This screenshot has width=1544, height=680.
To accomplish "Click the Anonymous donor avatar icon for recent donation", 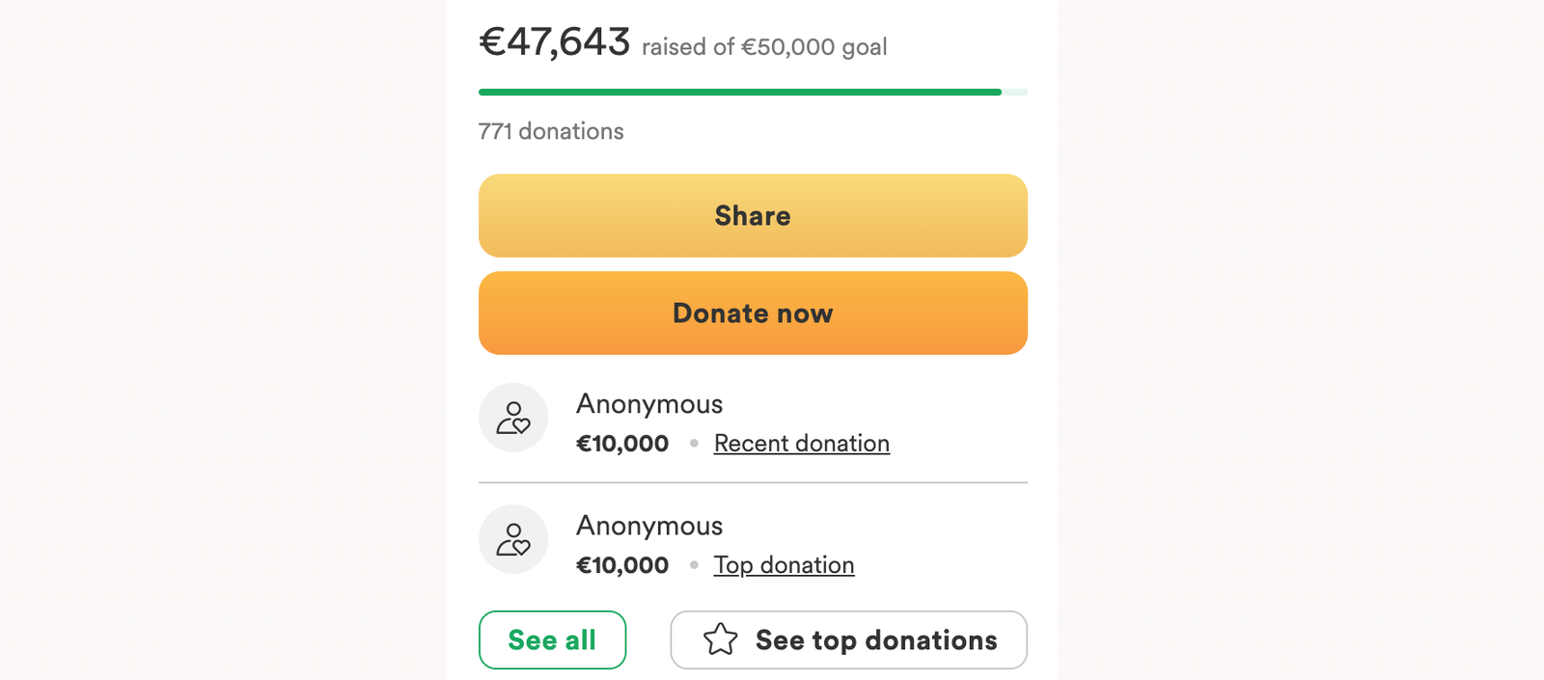I will tap(513, 418).
